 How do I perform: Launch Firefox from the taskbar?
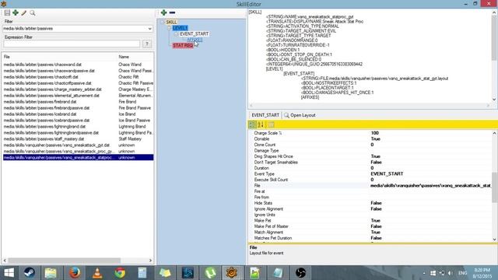75,273
